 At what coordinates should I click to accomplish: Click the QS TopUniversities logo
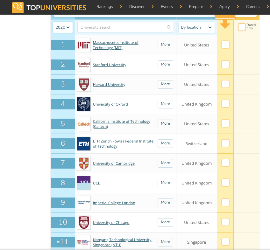coord(49,7)
